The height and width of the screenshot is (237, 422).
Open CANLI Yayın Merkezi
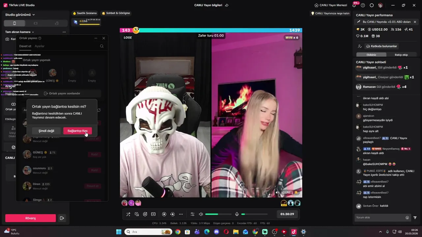tap(331, 5)
